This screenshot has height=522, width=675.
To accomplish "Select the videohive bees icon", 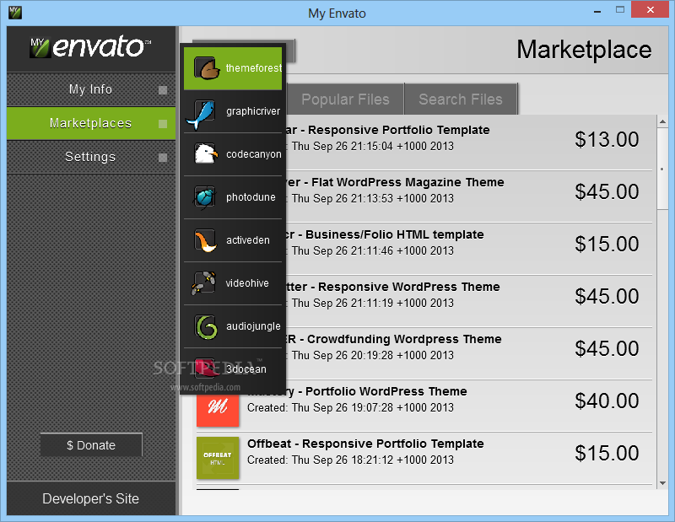I will [x=203, y=283].
